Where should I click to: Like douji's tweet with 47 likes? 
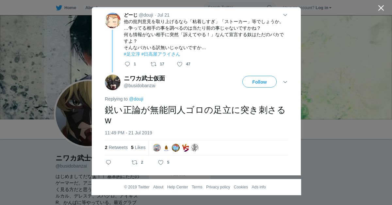tap(180, 64)
